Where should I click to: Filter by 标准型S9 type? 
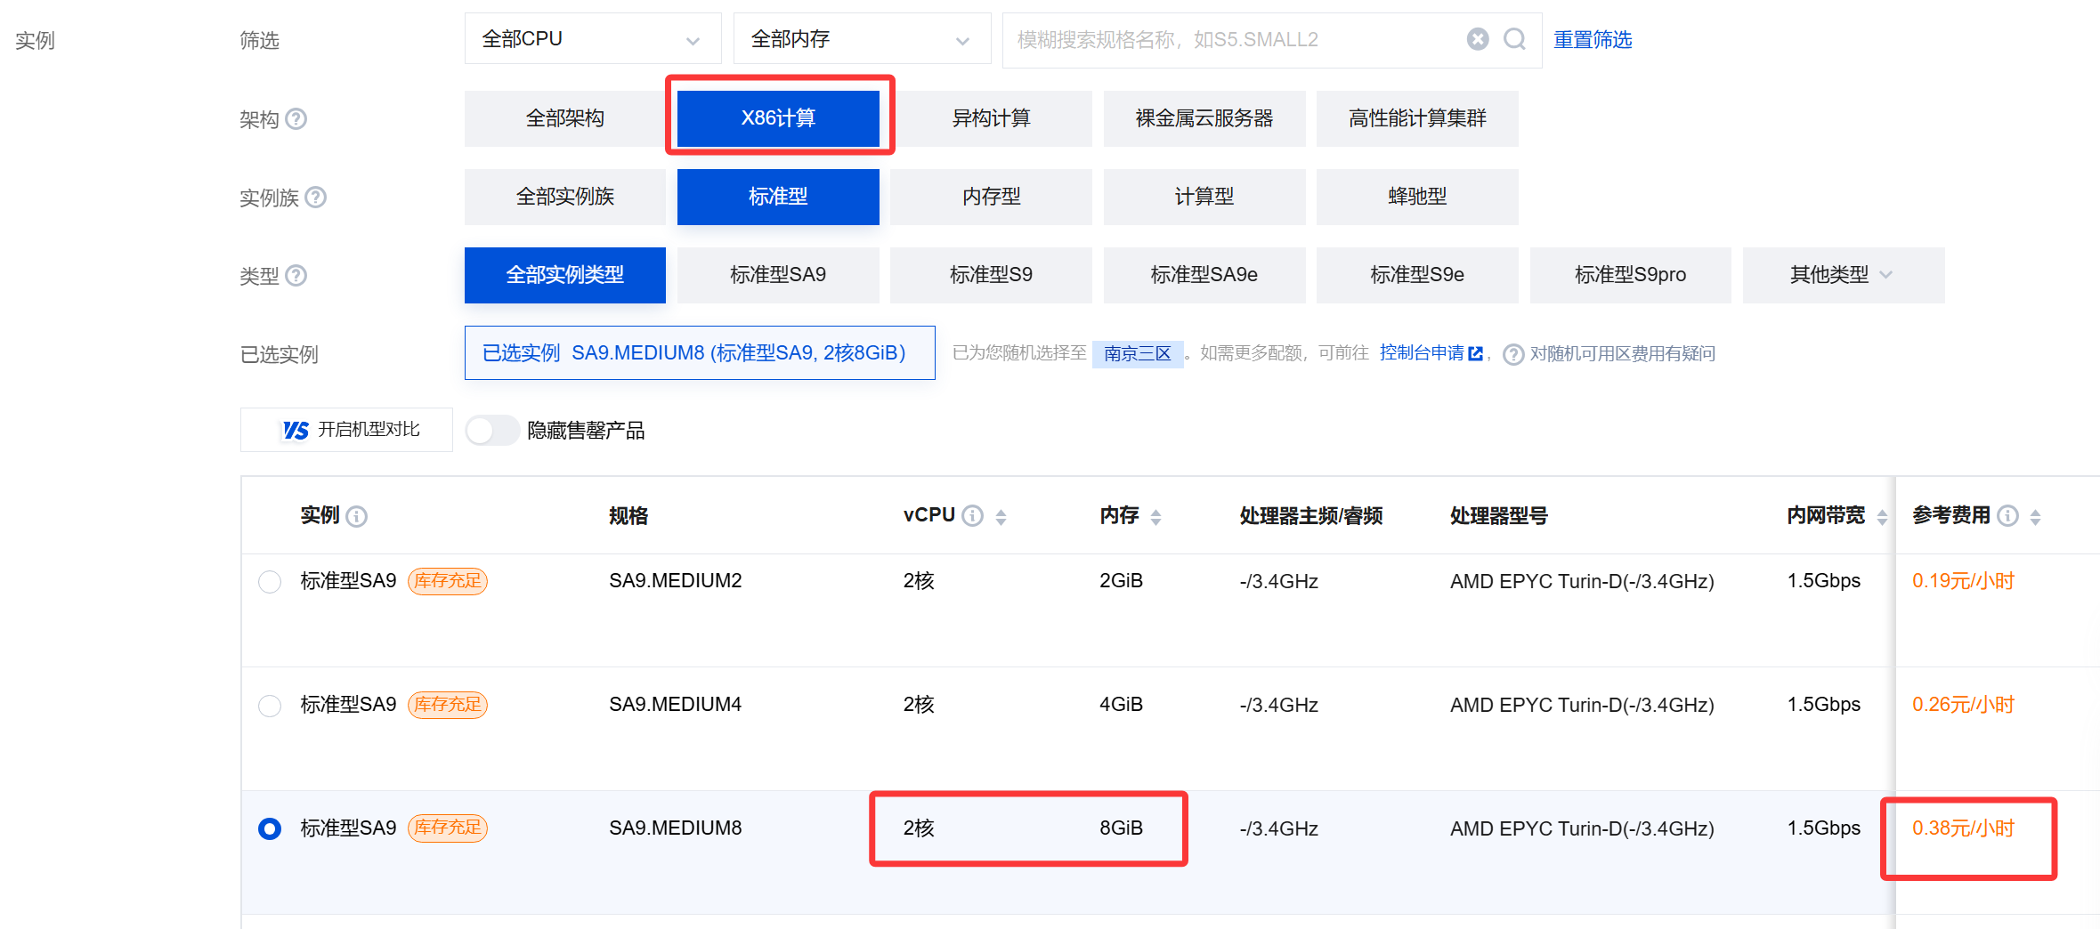click(991, 275)
